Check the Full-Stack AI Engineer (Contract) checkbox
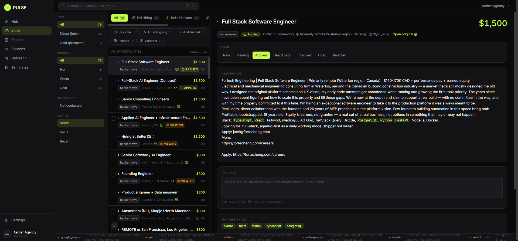The height and width of the screenshot is (241, 518). pos(113,81)
